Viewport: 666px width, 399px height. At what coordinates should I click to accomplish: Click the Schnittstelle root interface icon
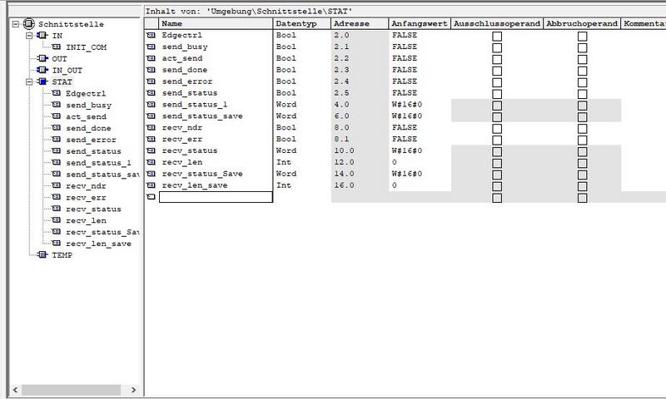click(30, 24)
